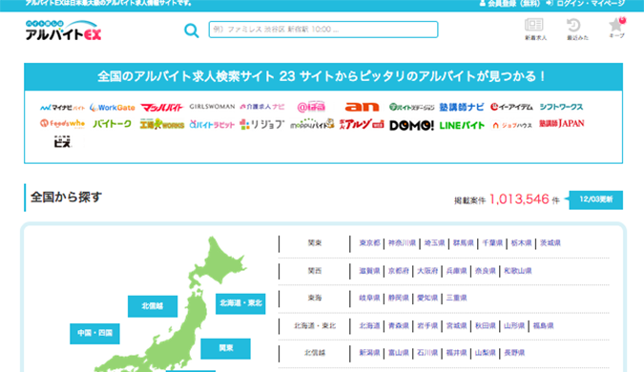Select 北海道・東北 region on the map

point(240,303)
